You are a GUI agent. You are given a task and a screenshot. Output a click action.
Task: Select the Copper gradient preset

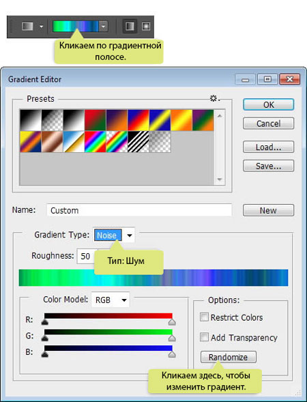[x=52, y=142]
